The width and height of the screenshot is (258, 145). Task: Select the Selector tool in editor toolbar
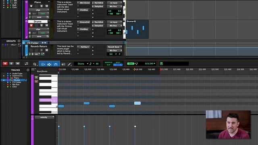click(x=49, y=64)
